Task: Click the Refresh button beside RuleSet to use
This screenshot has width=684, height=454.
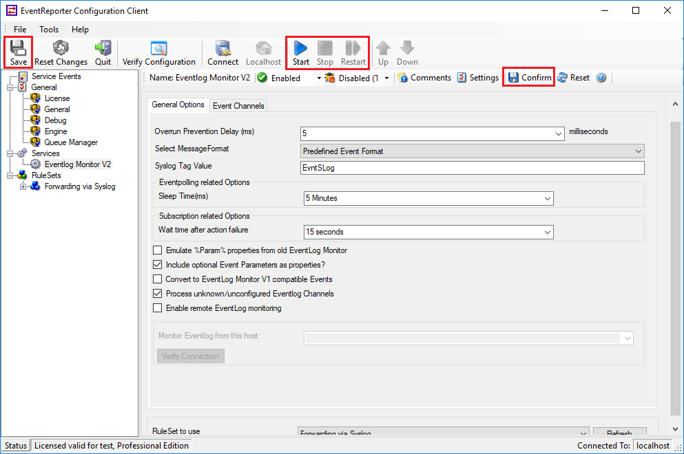Action: 619,432
